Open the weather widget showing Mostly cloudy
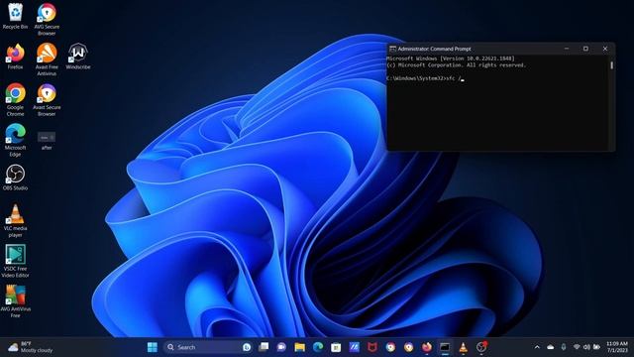634x357 pixels. point(31,347)
